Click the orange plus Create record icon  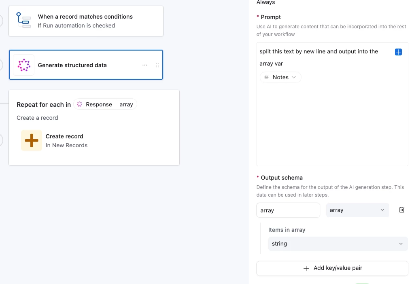pyautogui.click(x=32, y=140)
